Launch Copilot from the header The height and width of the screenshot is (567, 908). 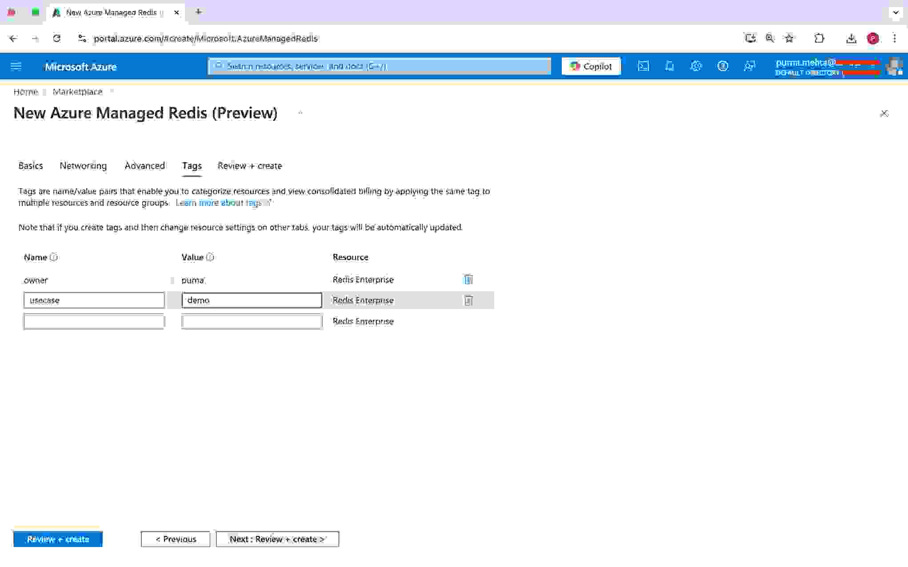pyautogui.click(x=591, y=66)
